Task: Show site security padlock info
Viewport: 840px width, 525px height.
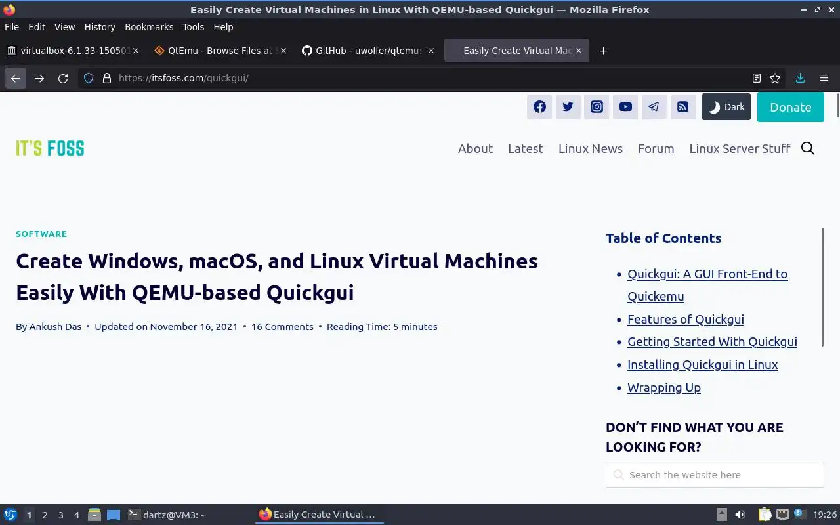Action: click(x=107, y=78)
